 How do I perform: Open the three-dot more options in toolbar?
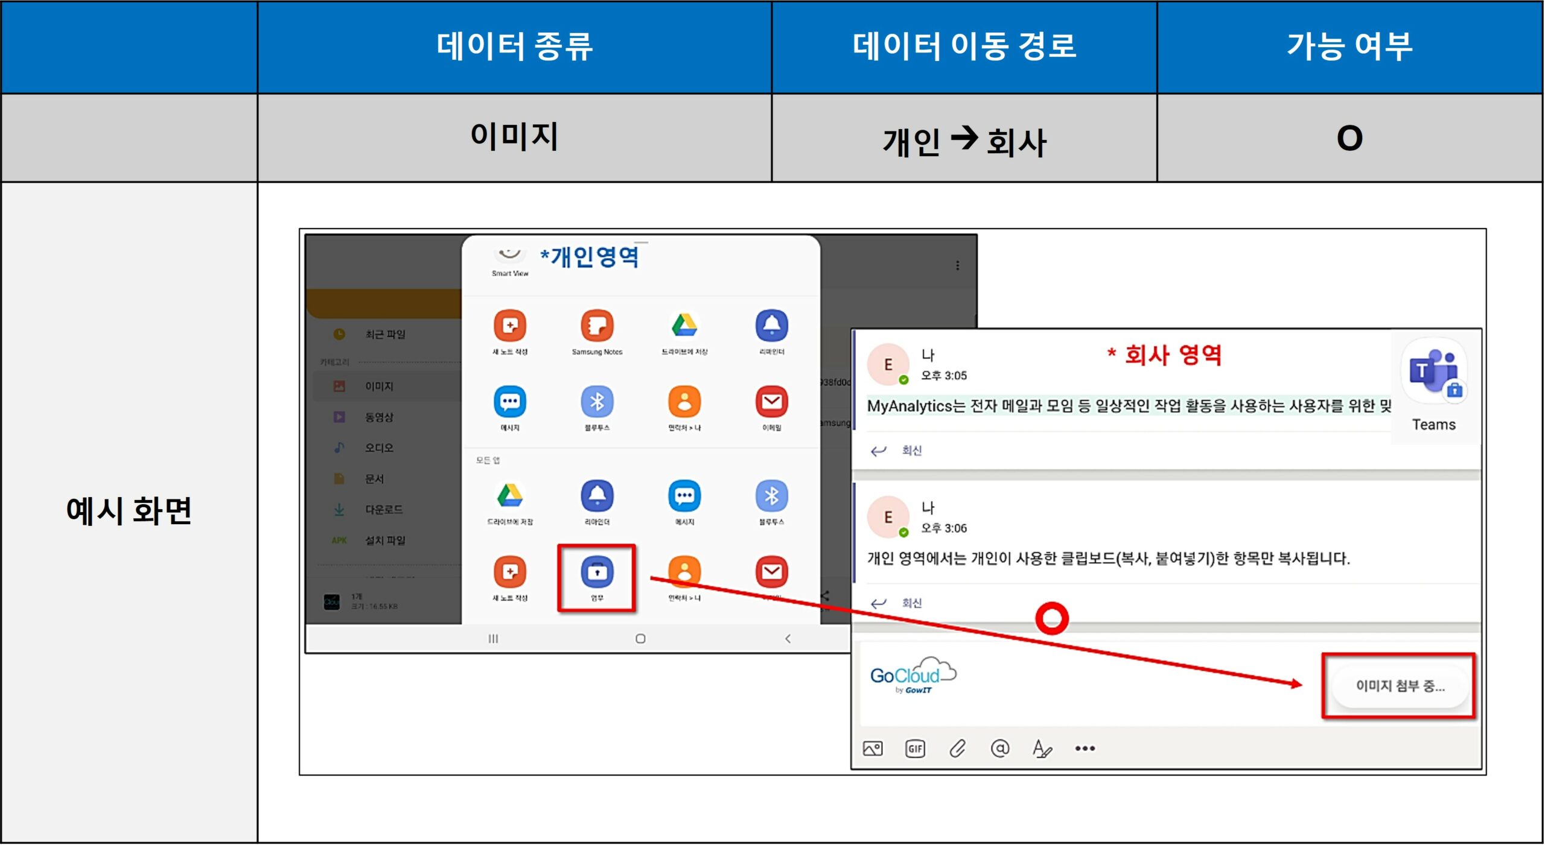tap(1085, 748)
